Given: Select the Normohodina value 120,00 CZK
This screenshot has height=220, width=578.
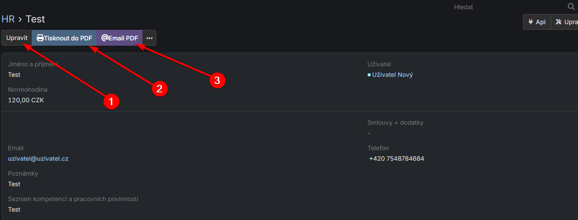Looking at the screenshot, I should tap(26, 100).
